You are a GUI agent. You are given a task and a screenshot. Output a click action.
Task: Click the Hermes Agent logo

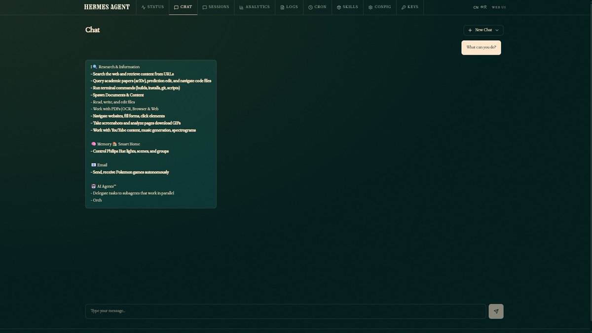[107, 7]
